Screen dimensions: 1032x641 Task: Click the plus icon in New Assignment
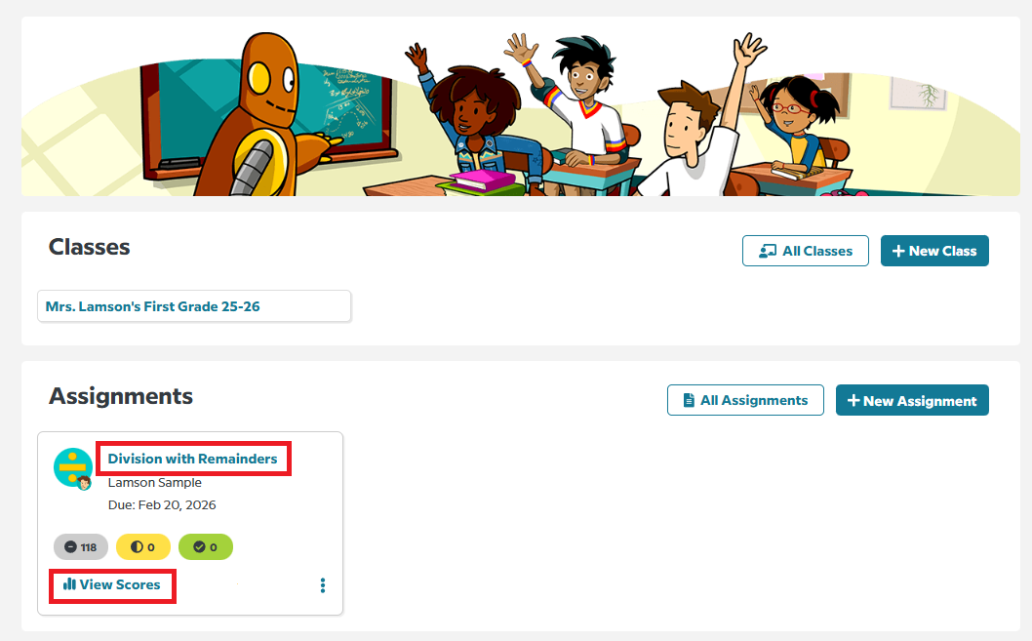[x=853, y=400]
